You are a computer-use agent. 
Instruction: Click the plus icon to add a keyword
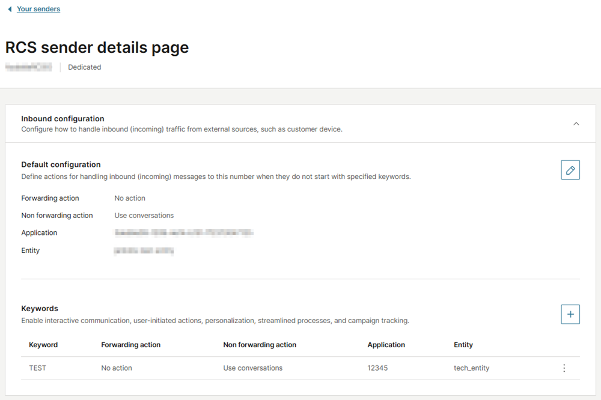pyautogui.click(x=570, y=314)
